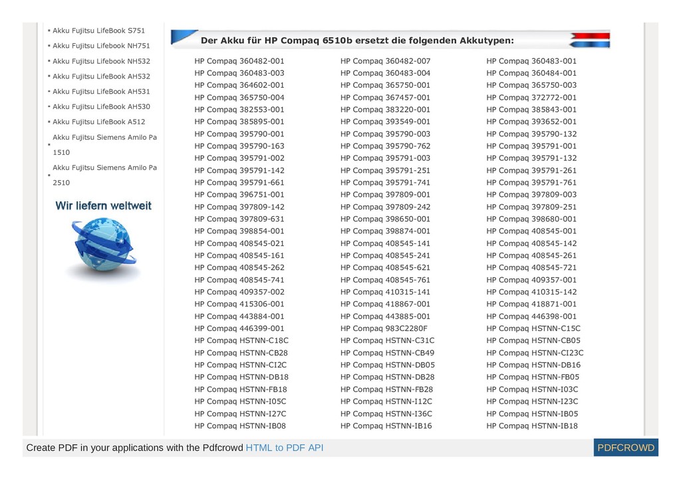Open the Akku Fujitsu LifeBook A512 link

[x=98, y=122]
